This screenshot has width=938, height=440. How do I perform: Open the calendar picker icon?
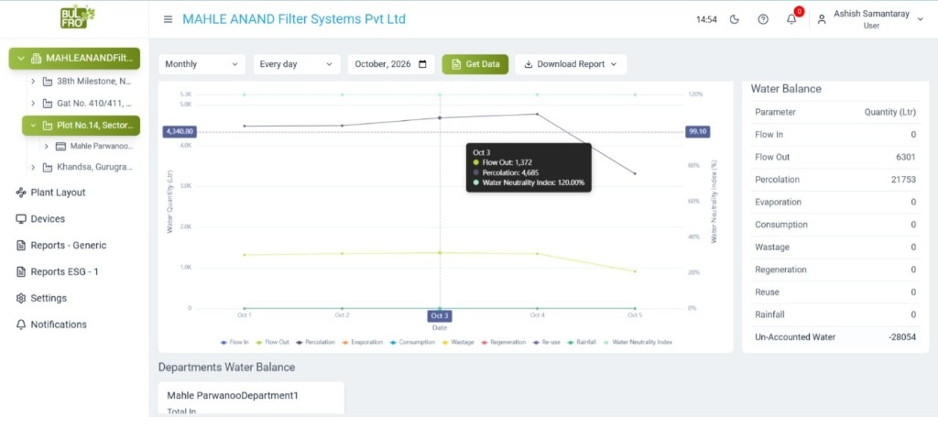(x=422, y=64)
